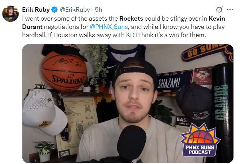This screenshot has width=240, height=164.
Task: Open the post via the 5h timestamp
Action: click(98, 10)
